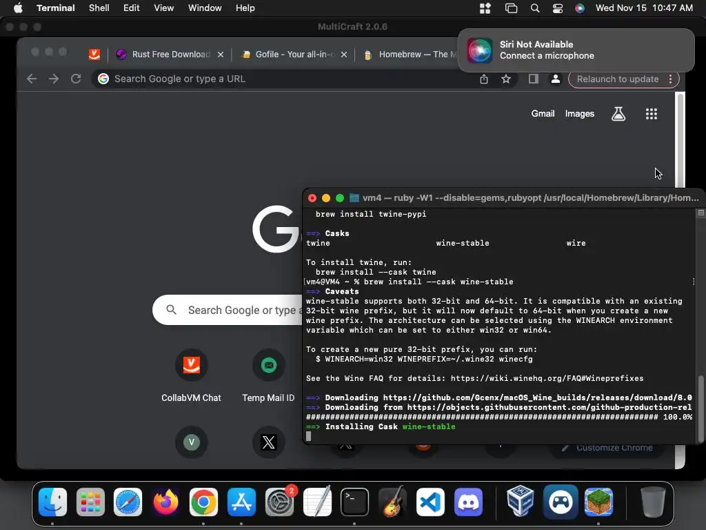The image size is (706, 530).
Task: Switch to the Homebrew tab
Action: tap(410, 55)
